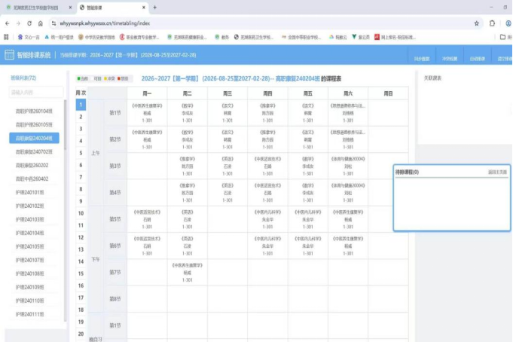Click the empty Monday 第3节 slot
Image resolution: width=513 pixels, height=342 pixels.
coord(147,166)
